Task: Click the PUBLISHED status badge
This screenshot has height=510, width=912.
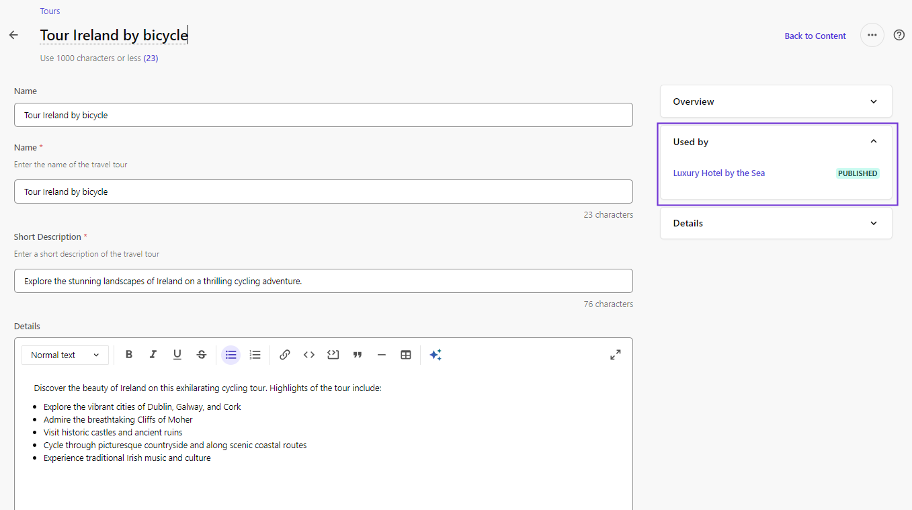Action: tap(858, 173)
